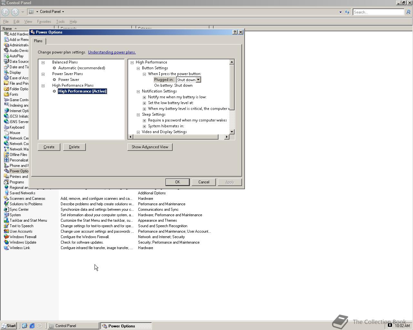413x330 pixels.
Task: Click the Fonts folder icon
Action: point(6,94)
